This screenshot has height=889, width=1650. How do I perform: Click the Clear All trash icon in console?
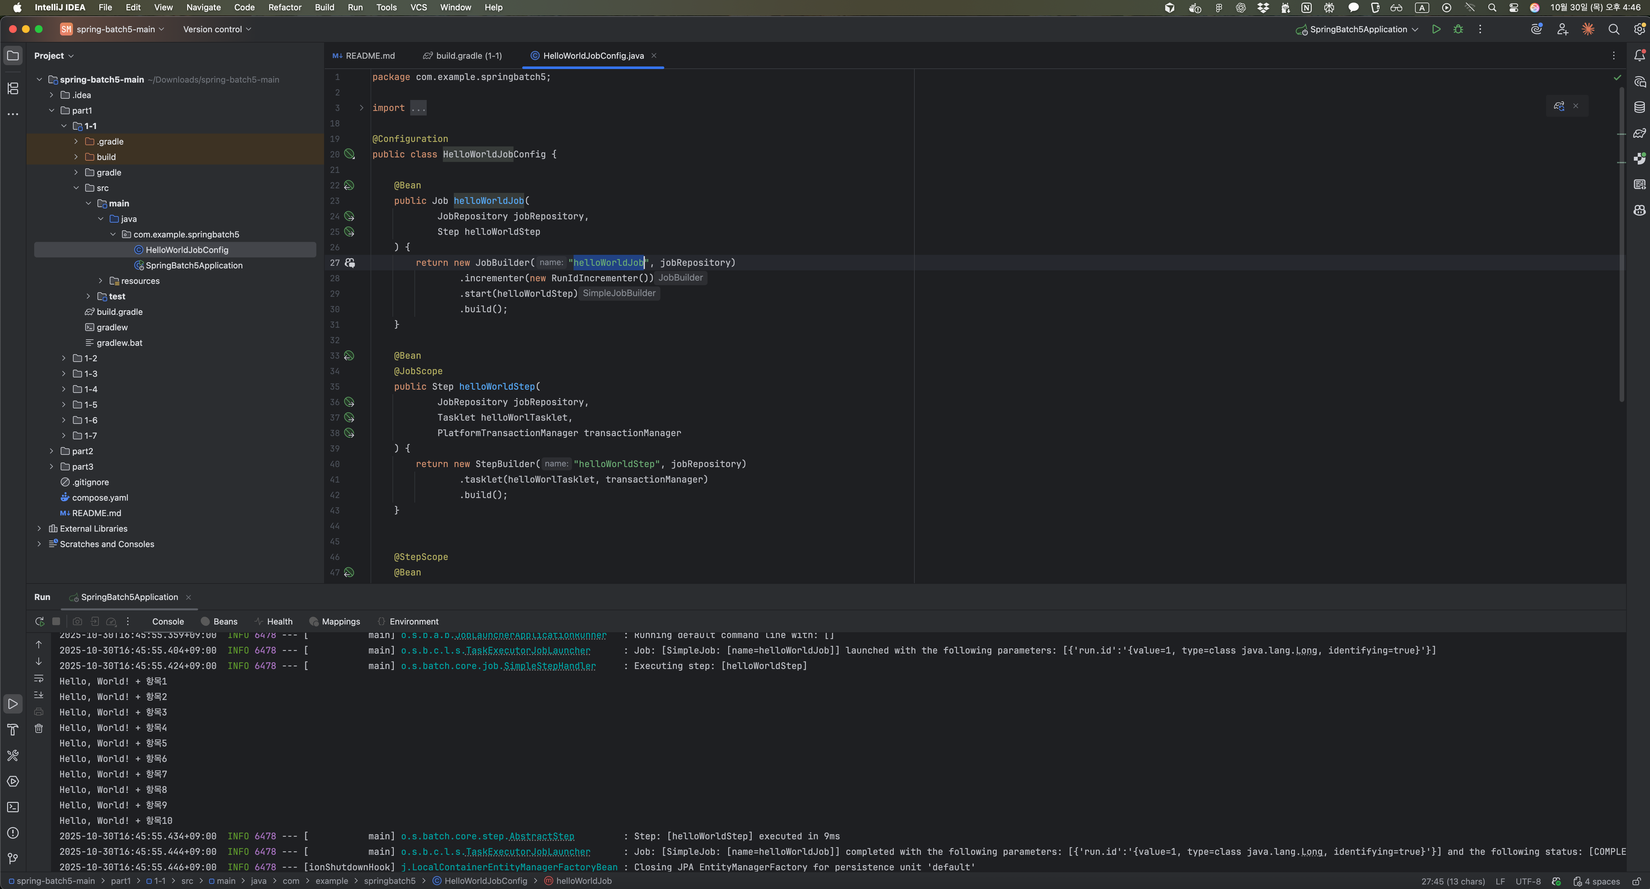point(38,728)
